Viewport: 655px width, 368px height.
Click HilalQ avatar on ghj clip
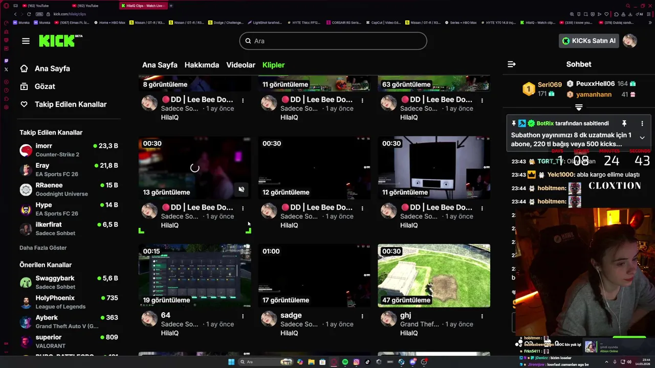(x=388, y=318)
